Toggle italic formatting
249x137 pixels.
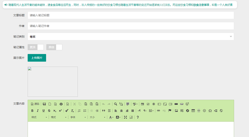[38, 111]
